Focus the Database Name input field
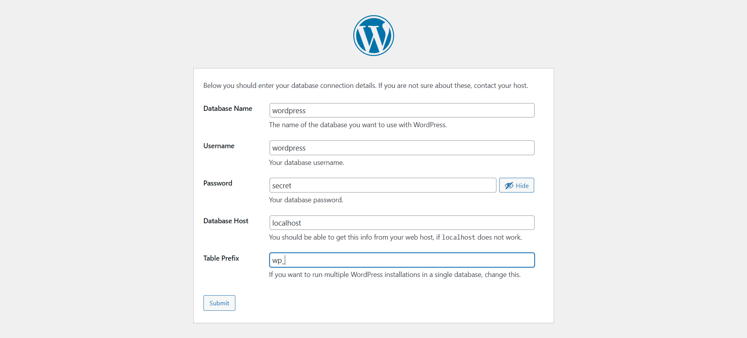747x338 pixels. click(x=402, y=110)
